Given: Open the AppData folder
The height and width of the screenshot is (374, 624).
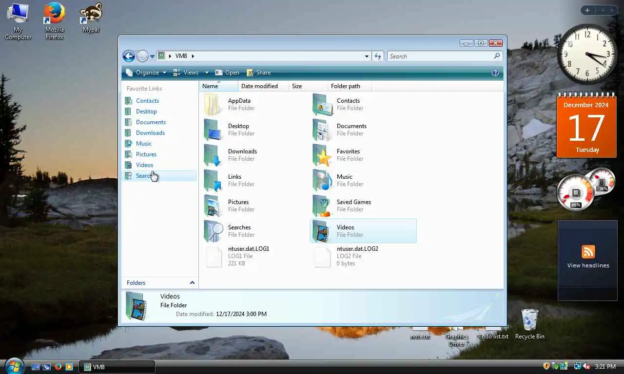Looking at the screenshot, I should (213, 104).
